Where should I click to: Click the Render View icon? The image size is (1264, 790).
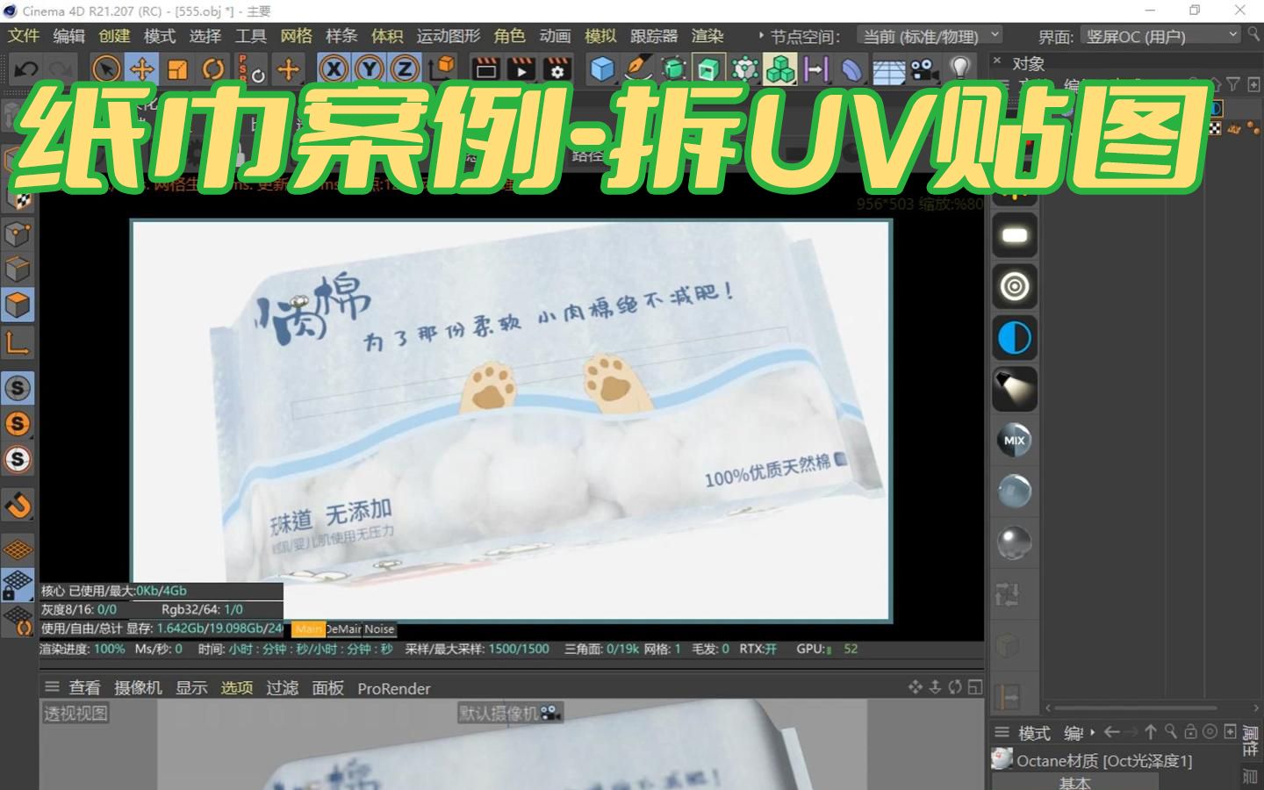[485, 68]
